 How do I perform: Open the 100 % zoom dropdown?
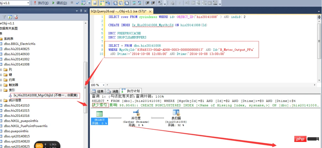[104, 85]
